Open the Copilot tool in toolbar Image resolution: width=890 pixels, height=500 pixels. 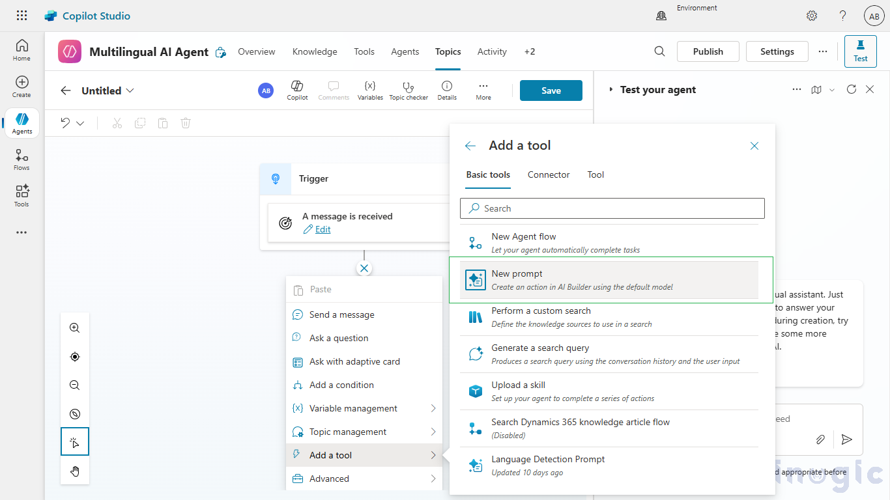tap(297, 90)
